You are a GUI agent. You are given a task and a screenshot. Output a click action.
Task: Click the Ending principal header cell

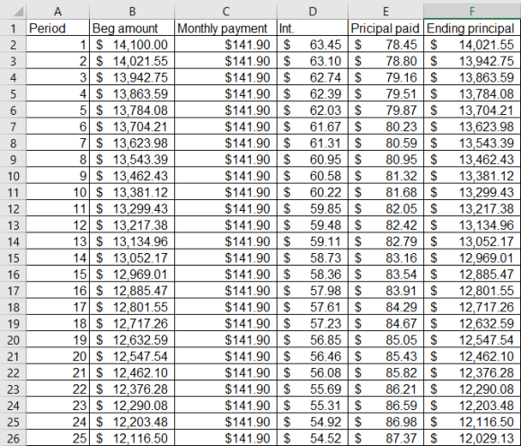pyautogui.click(x=472, y=28)
